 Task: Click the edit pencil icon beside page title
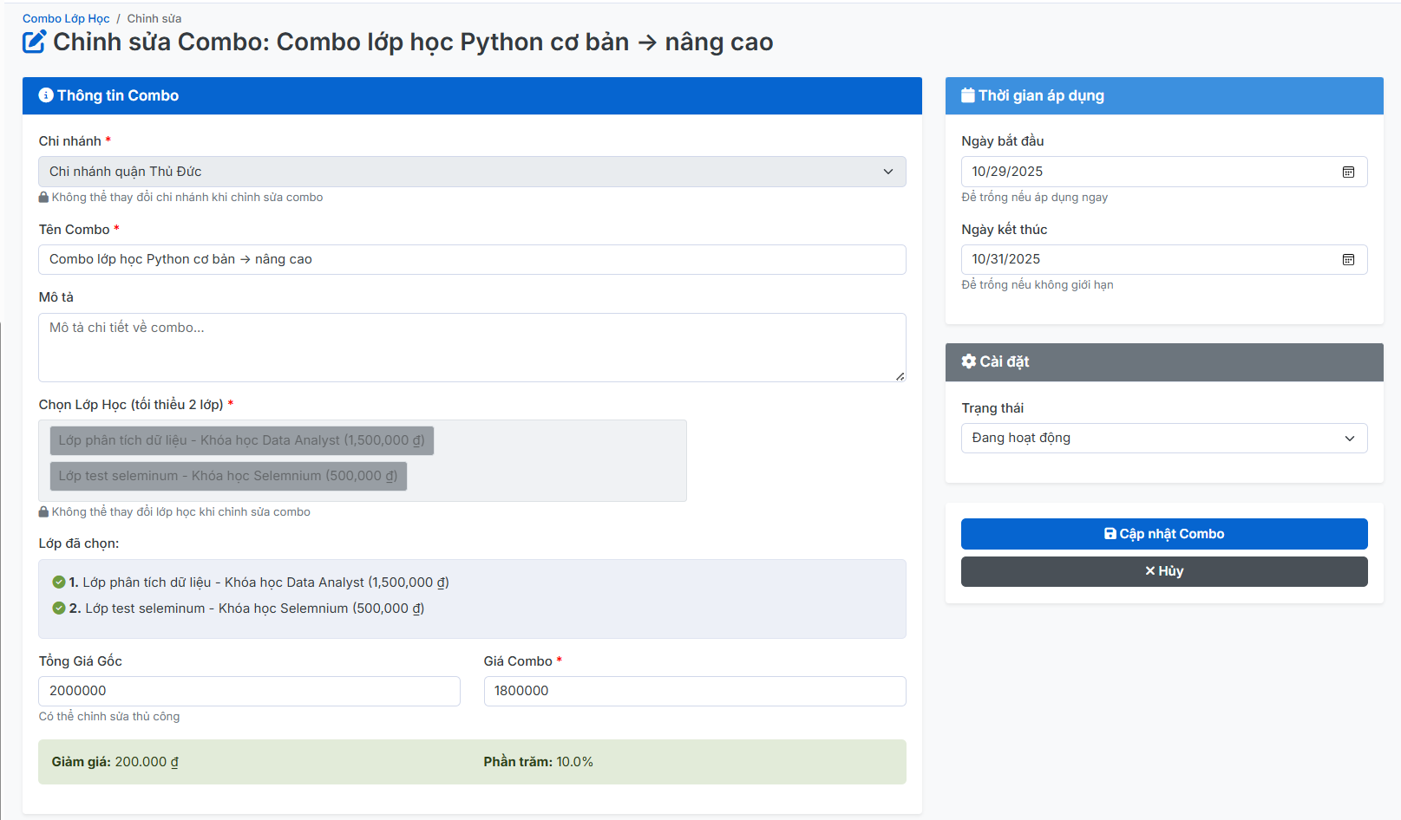34,42
